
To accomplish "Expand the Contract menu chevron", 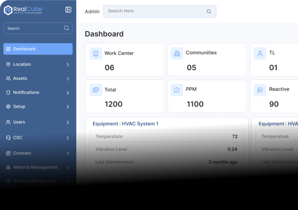I will 68,154.
